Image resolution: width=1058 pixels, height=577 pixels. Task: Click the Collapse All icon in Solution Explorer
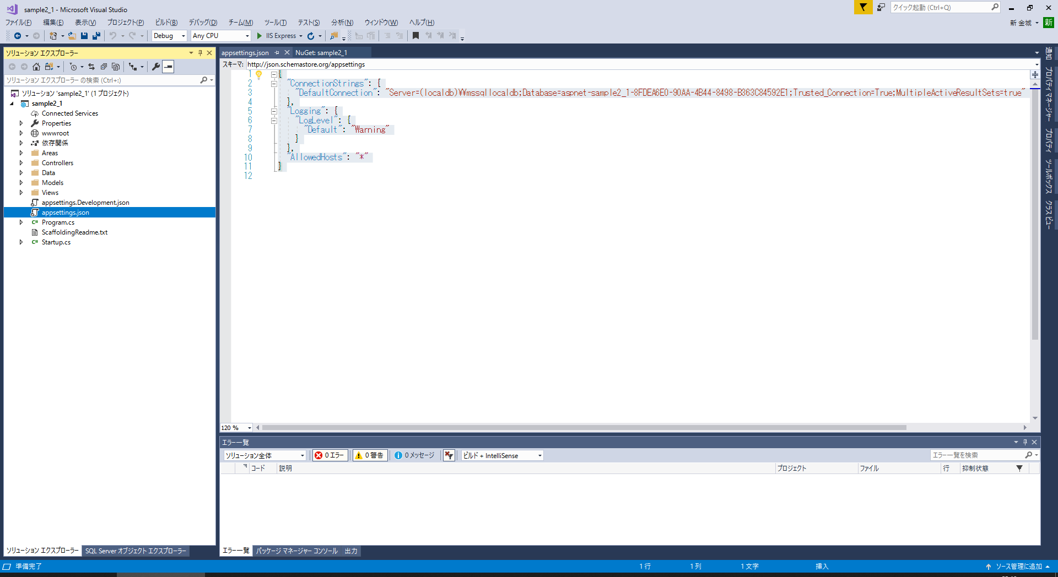(x=104, y=67)
